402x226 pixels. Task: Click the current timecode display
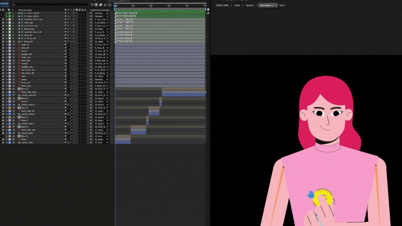click(4, 4)
